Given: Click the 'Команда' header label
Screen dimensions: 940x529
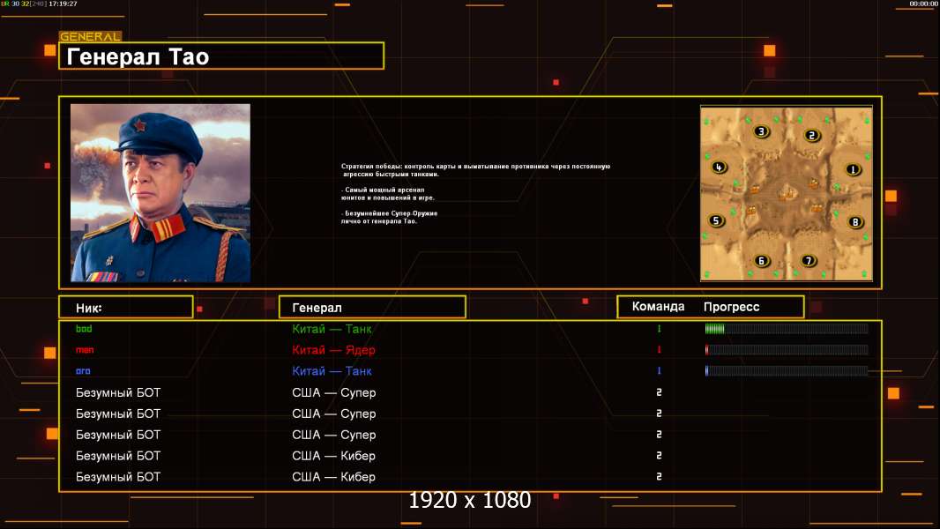Looking at the screenshot, I should 658,307.
